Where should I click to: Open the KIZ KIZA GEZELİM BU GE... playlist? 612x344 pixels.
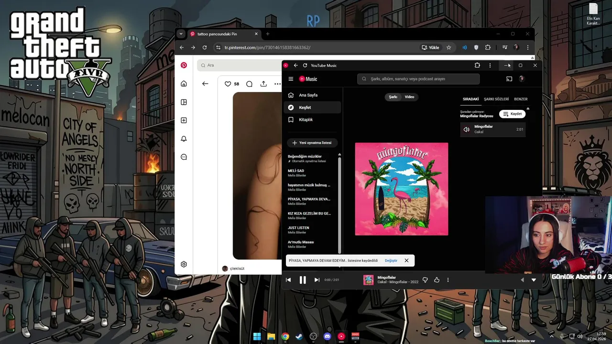pyautogui.click(x=311, y=215)
